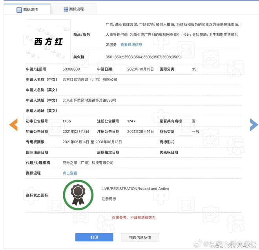Select applicant name 西方红营销咨询（北京）有限公司
Image resolution: width=259 pixels, height=250 pixels.
90,80
